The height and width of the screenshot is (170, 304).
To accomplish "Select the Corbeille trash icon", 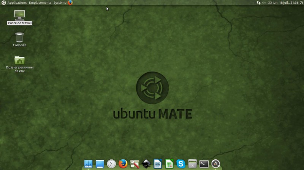I will point(20,40).
